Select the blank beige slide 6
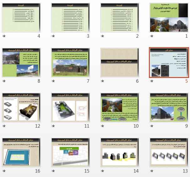This screenshot has height=177, width=190. pyautogui.click(x=120, y=63)
